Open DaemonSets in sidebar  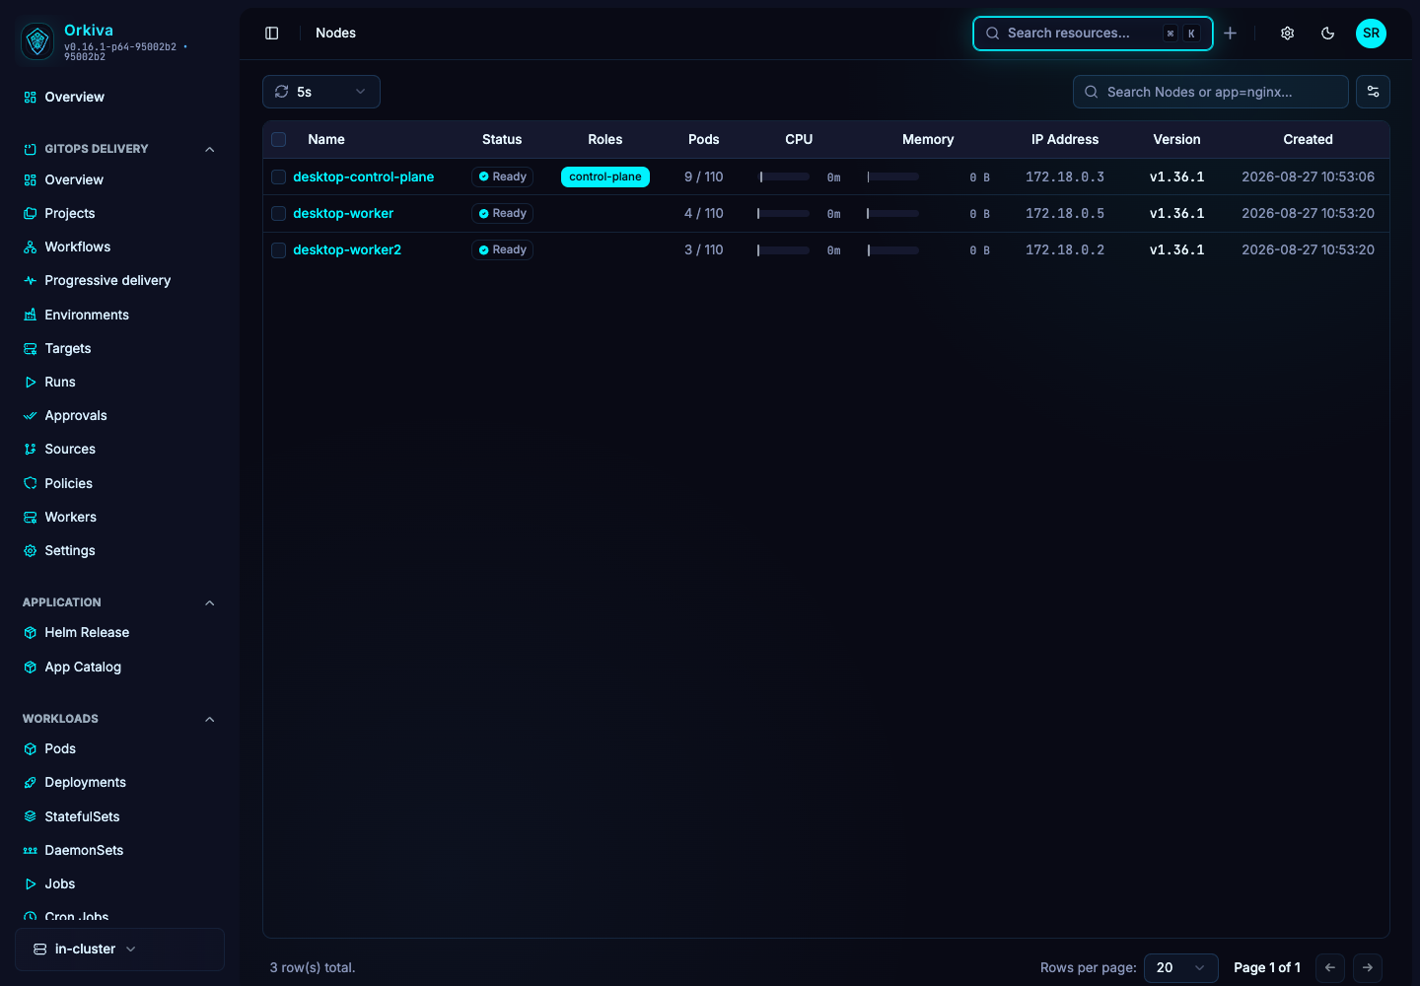coord(84,851)
